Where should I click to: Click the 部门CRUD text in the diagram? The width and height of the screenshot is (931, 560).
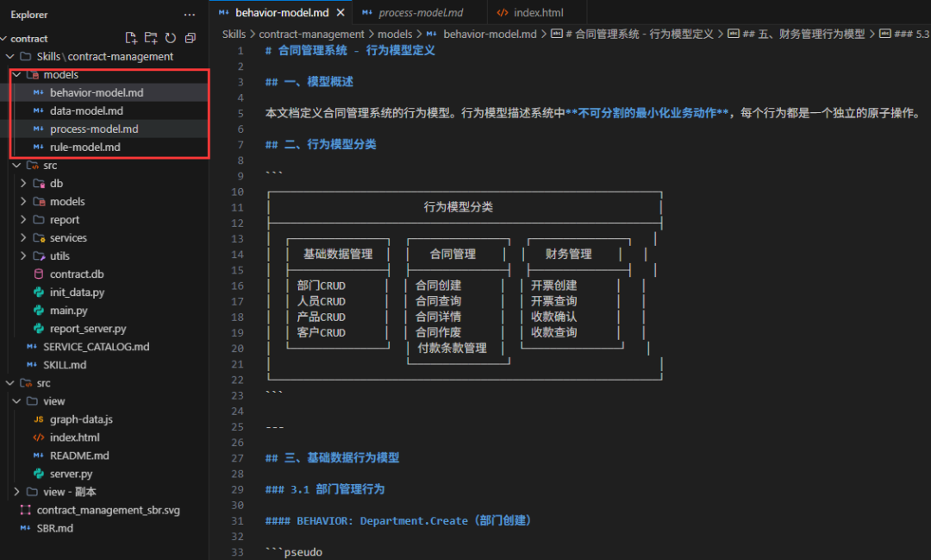tap(322, 286)
